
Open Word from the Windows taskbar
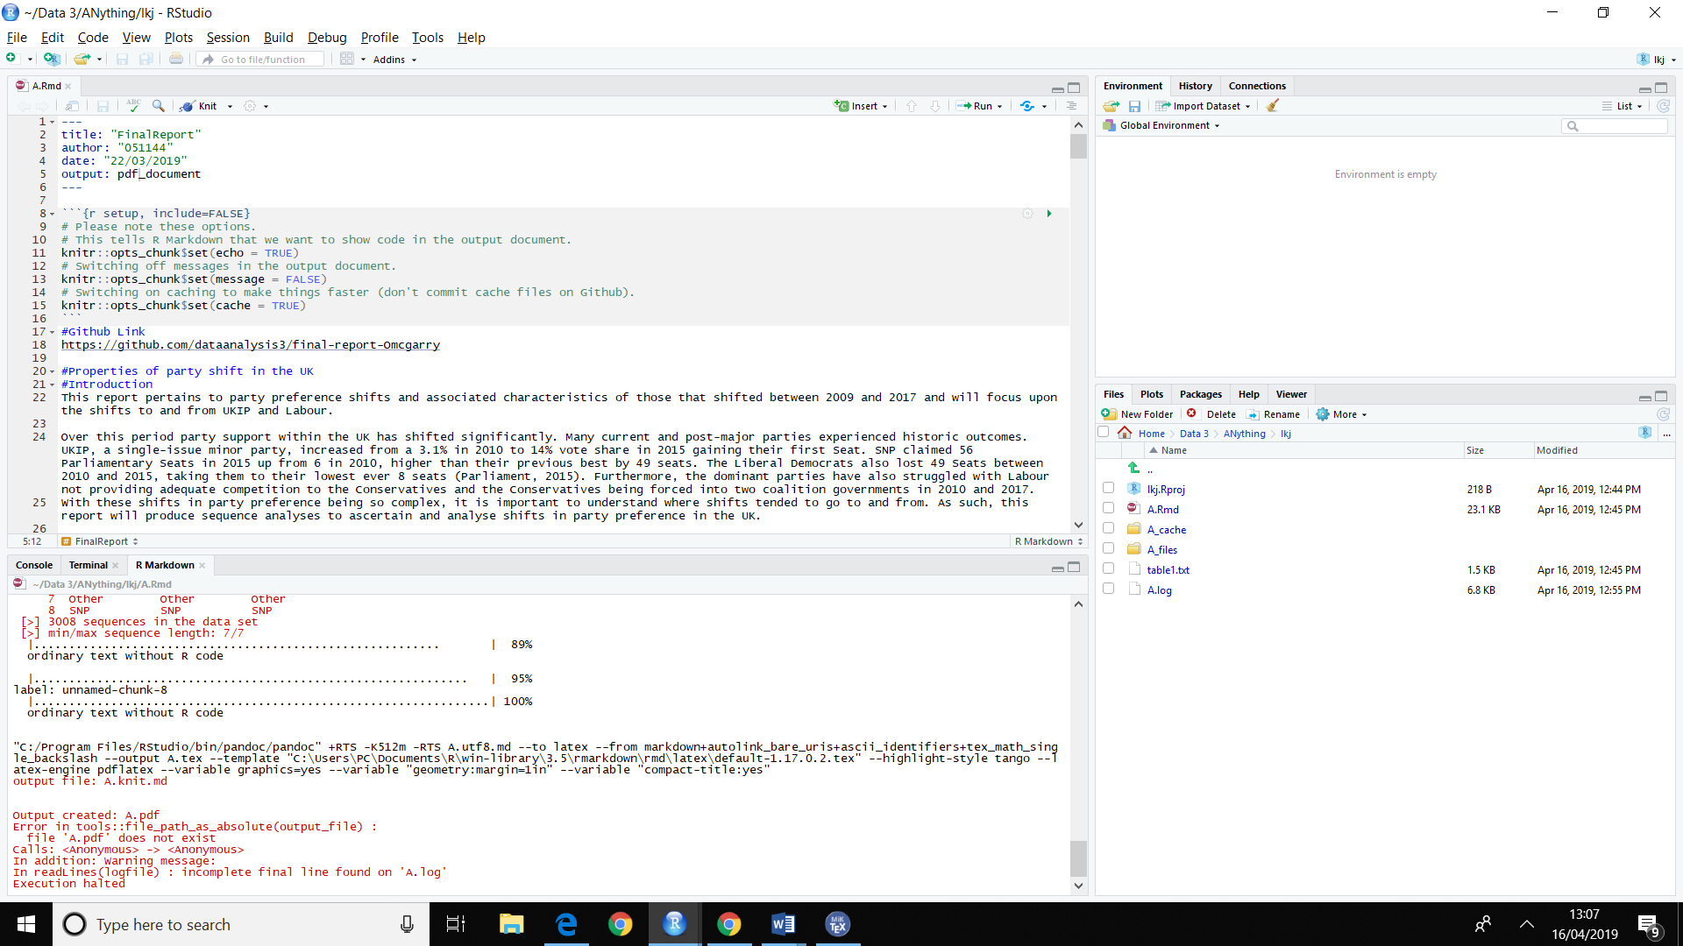783,924
